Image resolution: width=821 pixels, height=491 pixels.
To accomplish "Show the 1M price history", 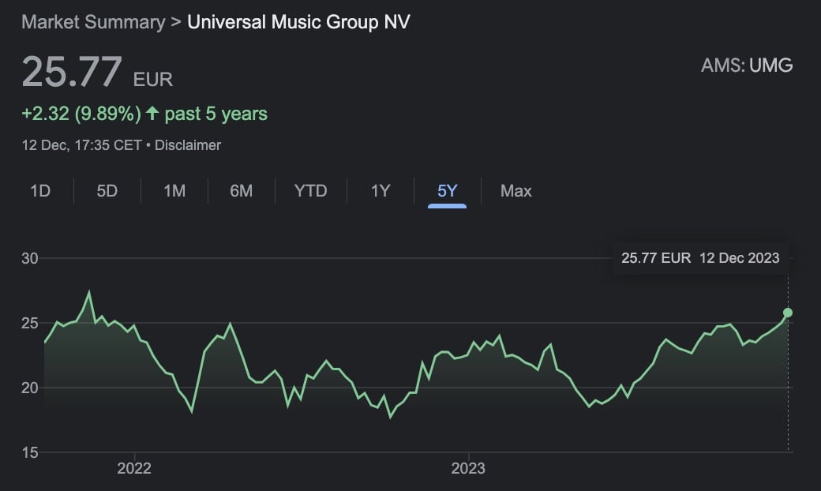I will (x=174, y=191).
